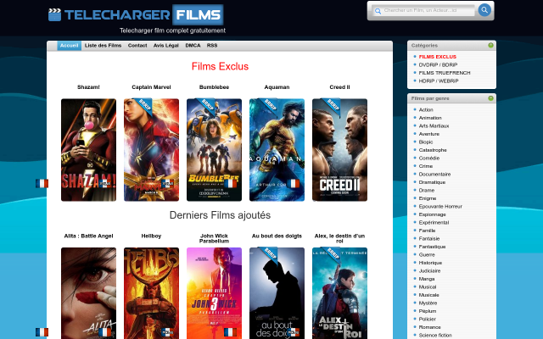
Task: Open the Captain Marvel poster
Action: click(151, 150)
